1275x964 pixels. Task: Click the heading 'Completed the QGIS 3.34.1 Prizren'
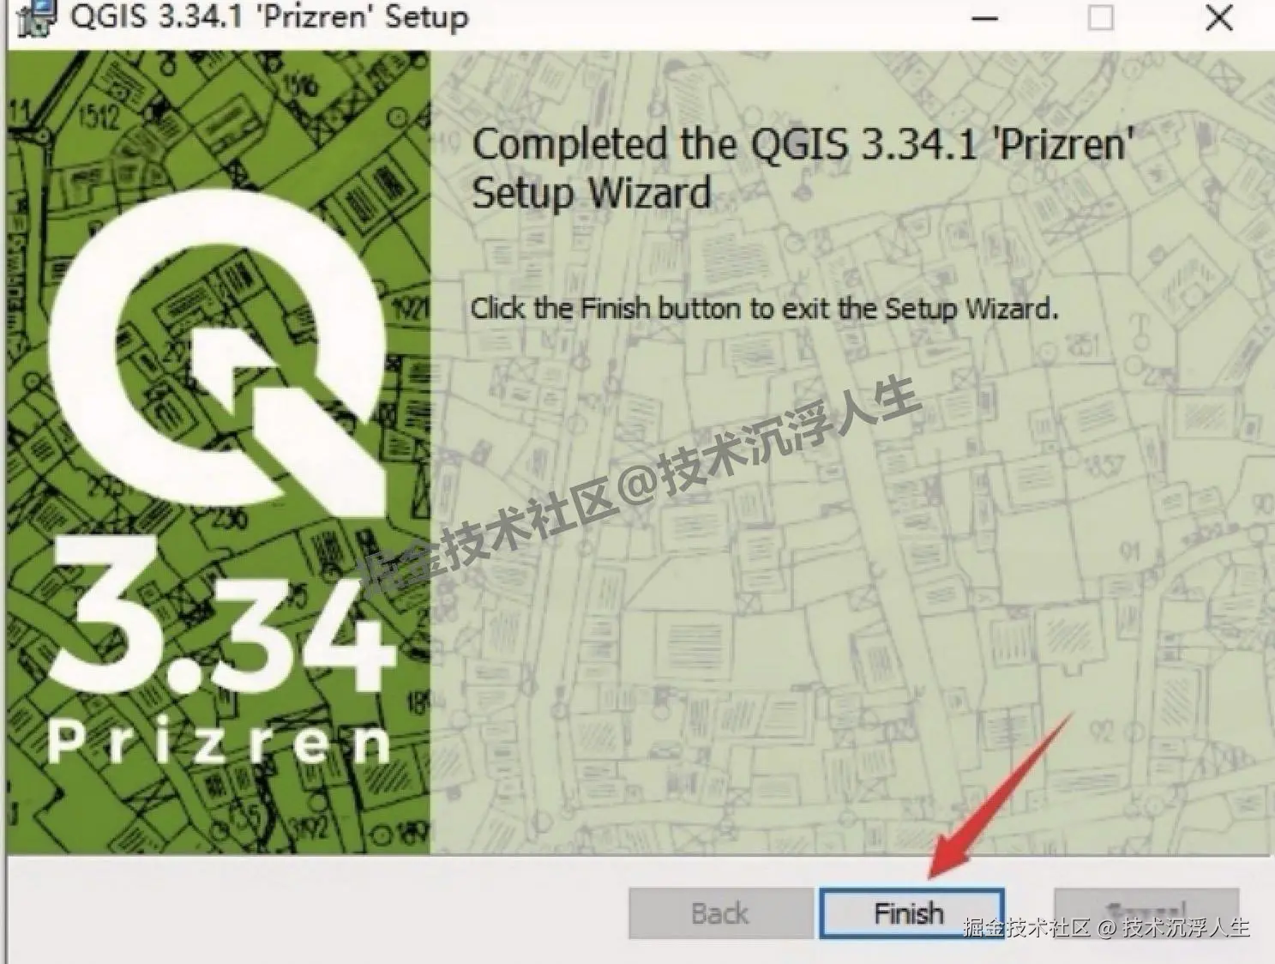point(803,144)
